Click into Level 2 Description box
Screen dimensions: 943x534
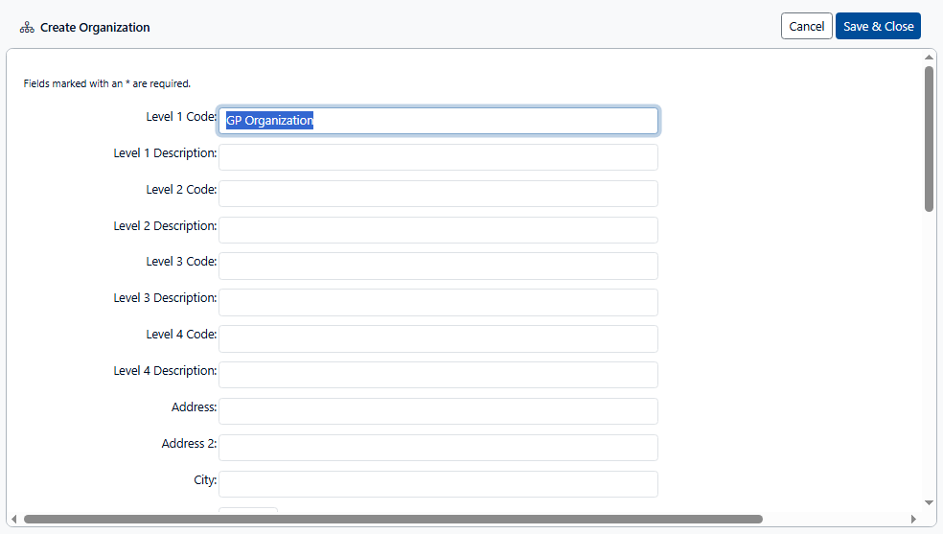click(438, 230)
